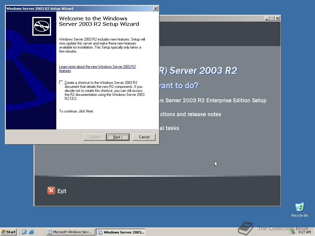Select the Windows Server 2003 taskbar item
The height and width of the screenshot is (236, 315).
(121, 232)
